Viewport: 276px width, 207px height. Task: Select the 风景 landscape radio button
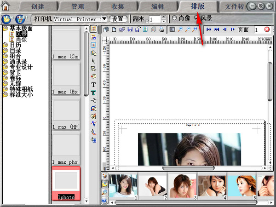197,18
